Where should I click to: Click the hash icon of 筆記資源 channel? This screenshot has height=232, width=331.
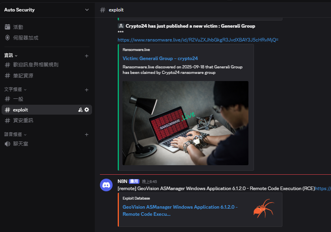pos(8,75)
